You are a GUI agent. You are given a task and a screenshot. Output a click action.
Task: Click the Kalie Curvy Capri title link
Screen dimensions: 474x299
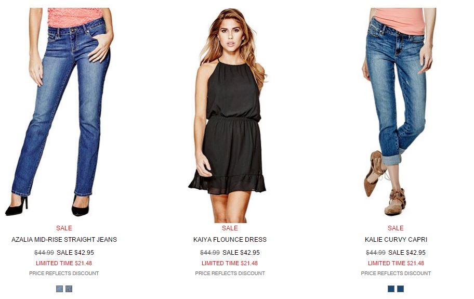tap(396, 239)
